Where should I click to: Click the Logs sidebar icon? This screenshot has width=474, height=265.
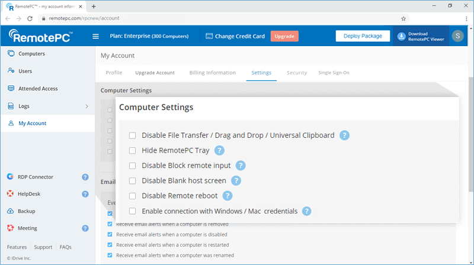11,106
